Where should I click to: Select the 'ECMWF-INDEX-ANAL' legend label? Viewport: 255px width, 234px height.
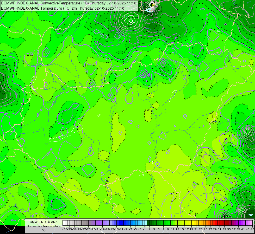tap(43, 222)
